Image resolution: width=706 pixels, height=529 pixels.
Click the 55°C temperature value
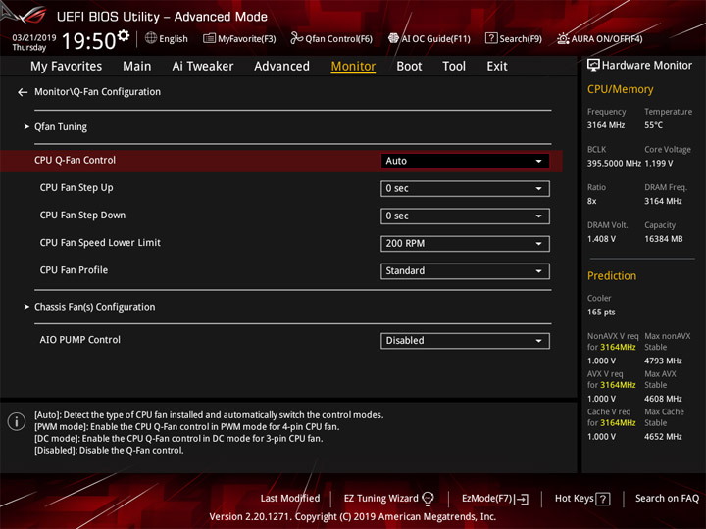[653, 125]
